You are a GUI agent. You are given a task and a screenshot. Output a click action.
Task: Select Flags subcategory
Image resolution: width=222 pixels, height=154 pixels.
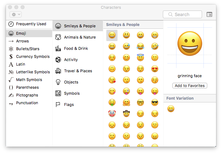[x=78, y=105]
